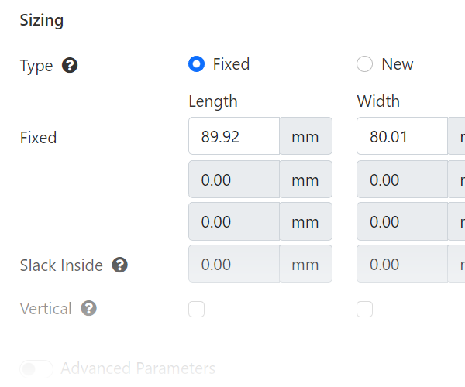
Task: Click the Fixed Width field showing 80.01
Action: coord(401,137)
